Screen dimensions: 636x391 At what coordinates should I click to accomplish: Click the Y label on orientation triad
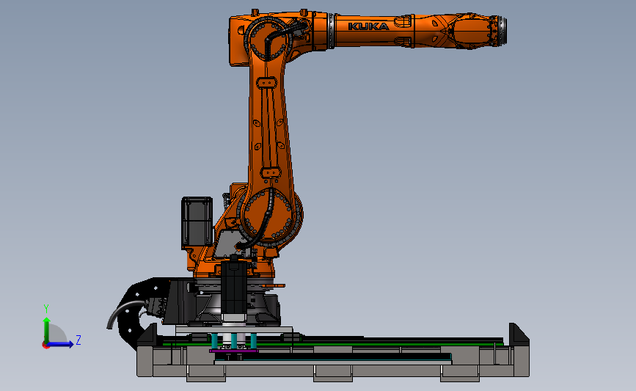(x=46, y=309)
